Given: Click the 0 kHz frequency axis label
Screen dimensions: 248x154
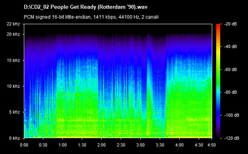Looking at the screenshot, I should coord(14,138).
